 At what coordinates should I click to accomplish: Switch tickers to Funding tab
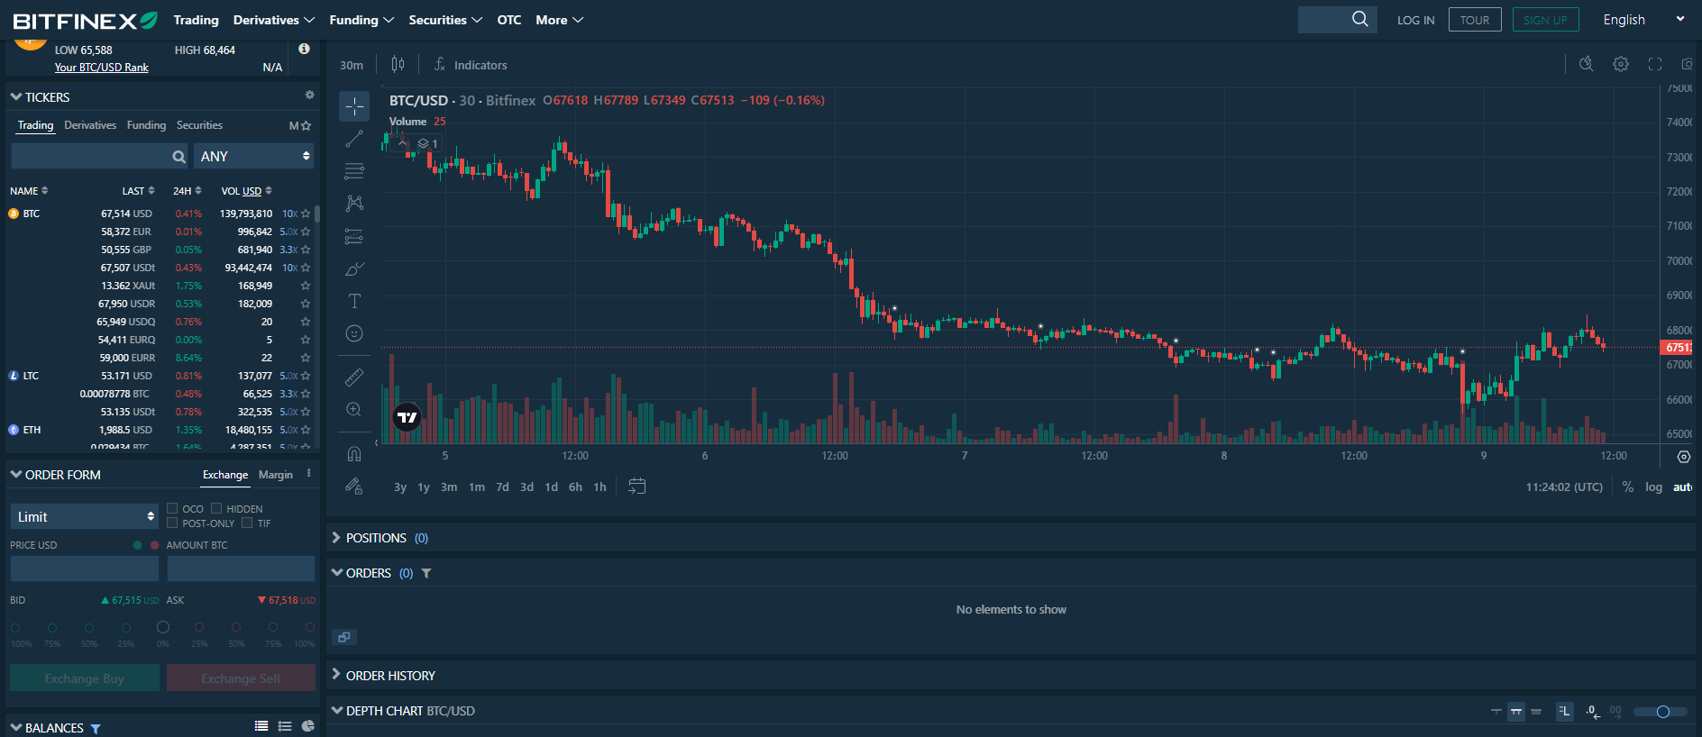146,125
